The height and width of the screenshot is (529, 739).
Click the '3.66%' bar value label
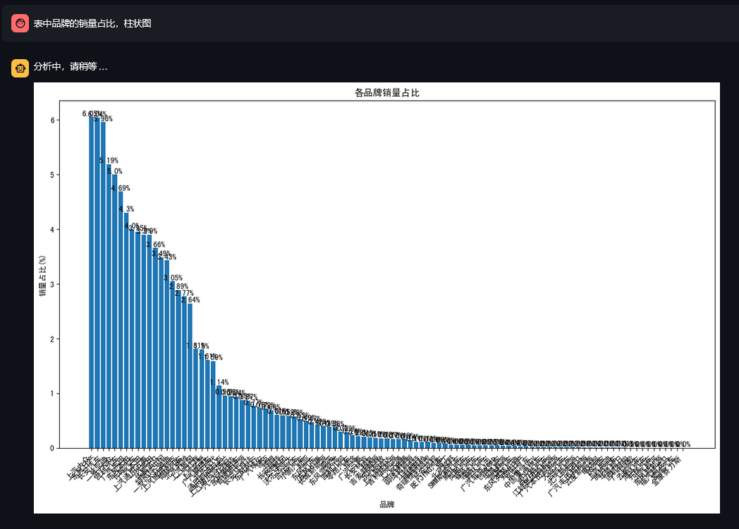156,244
